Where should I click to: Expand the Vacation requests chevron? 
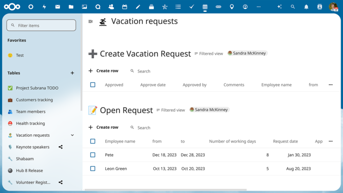point(72,135)
